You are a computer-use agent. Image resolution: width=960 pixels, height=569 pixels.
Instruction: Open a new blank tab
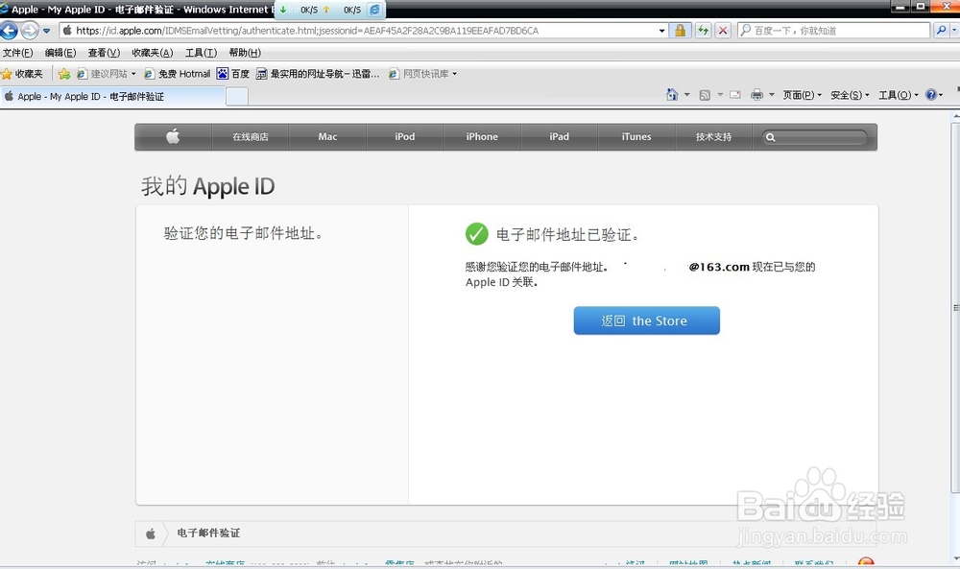pyautogui.click(x=237, y=97)
